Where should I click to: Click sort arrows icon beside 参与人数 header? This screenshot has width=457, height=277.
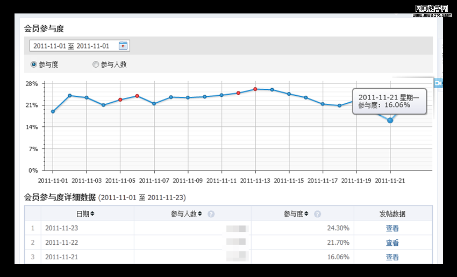click(x=200, y=214)
